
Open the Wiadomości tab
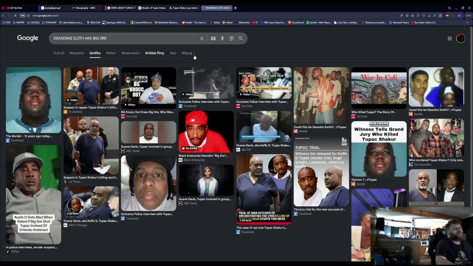coord(130,53)
